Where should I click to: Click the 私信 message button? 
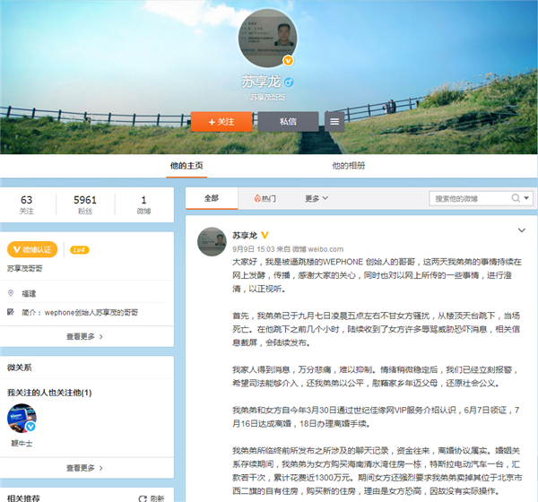point(288,121)
